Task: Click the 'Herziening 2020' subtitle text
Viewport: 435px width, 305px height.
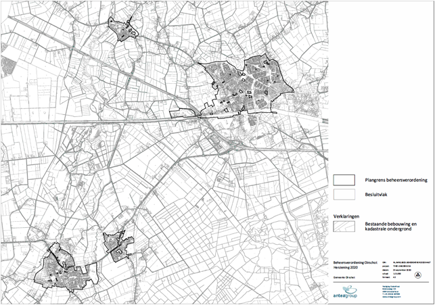Action: point(346,266)
